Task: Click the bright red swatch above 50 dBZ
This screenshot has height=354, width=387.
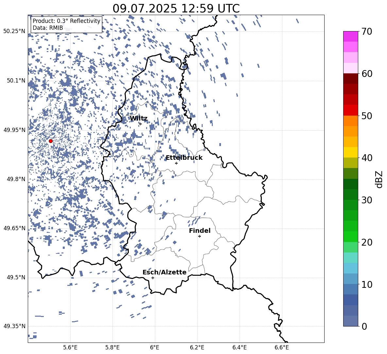Action: pos(350,110)
